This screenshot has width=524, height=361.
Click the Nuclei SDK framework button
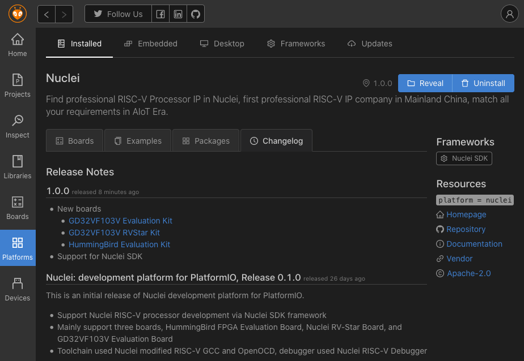pyautogui.click(x=464, y=158)
